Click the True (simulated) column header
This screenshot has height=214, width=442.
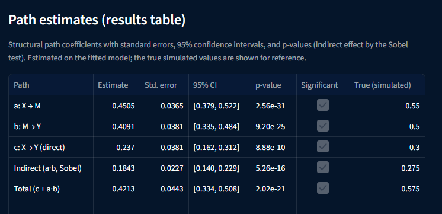pyautogui.click(x=387, y=85)
